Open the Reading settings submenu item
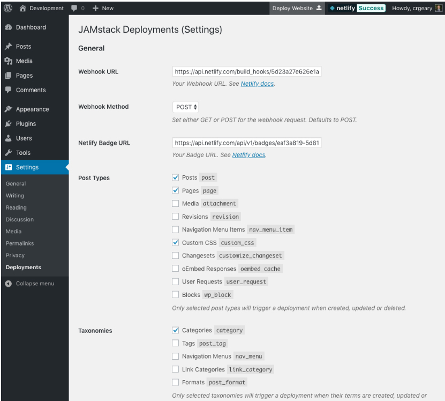 pyautogui.click(x=16, y=207)
